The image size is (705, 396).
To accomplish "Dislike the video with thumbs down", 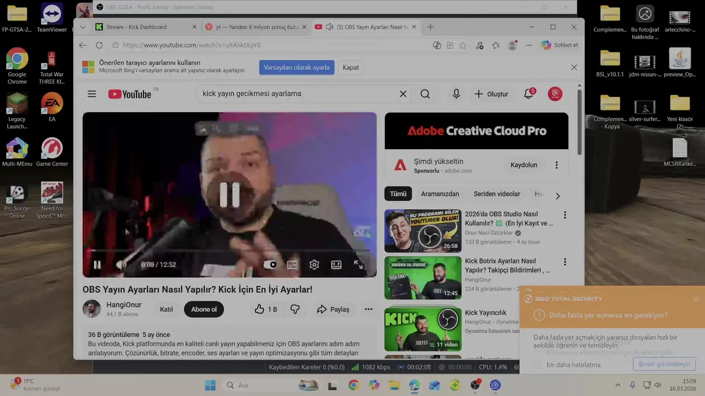I will 295,310.
